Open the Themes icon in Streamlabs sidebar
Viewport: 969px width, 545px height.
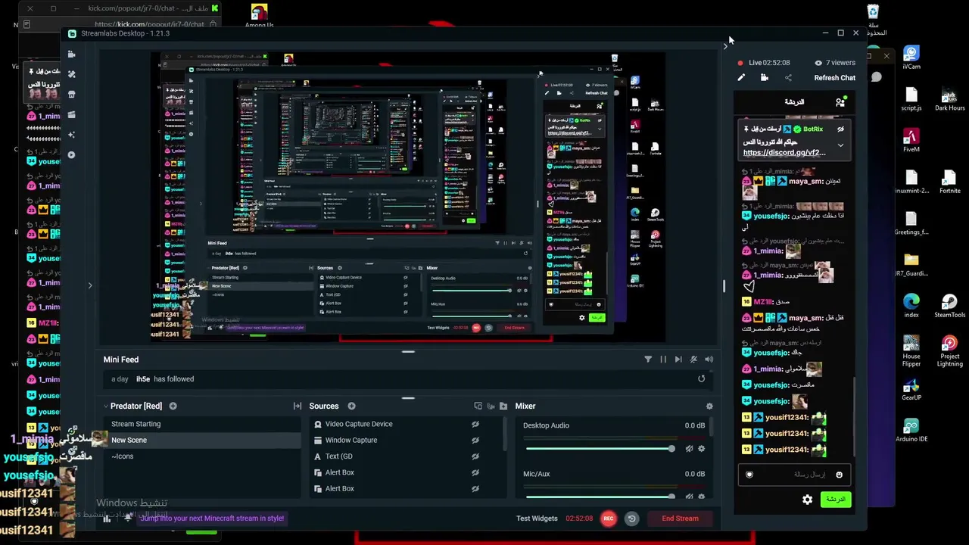click(x=71, y=74)
